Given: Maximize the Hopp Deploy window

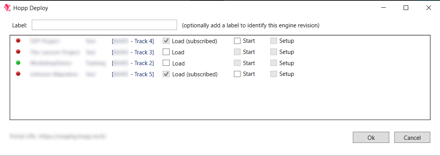Looking at the screenshot, I should pos(406,8).
